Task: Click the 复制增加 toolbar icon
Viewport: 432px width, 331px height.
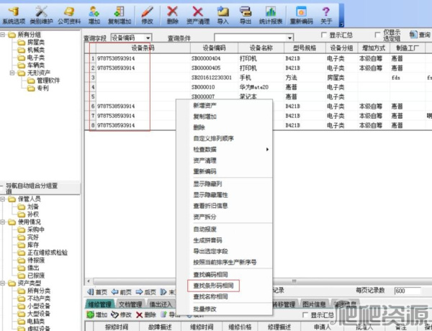Action: [x=120, y=14]
